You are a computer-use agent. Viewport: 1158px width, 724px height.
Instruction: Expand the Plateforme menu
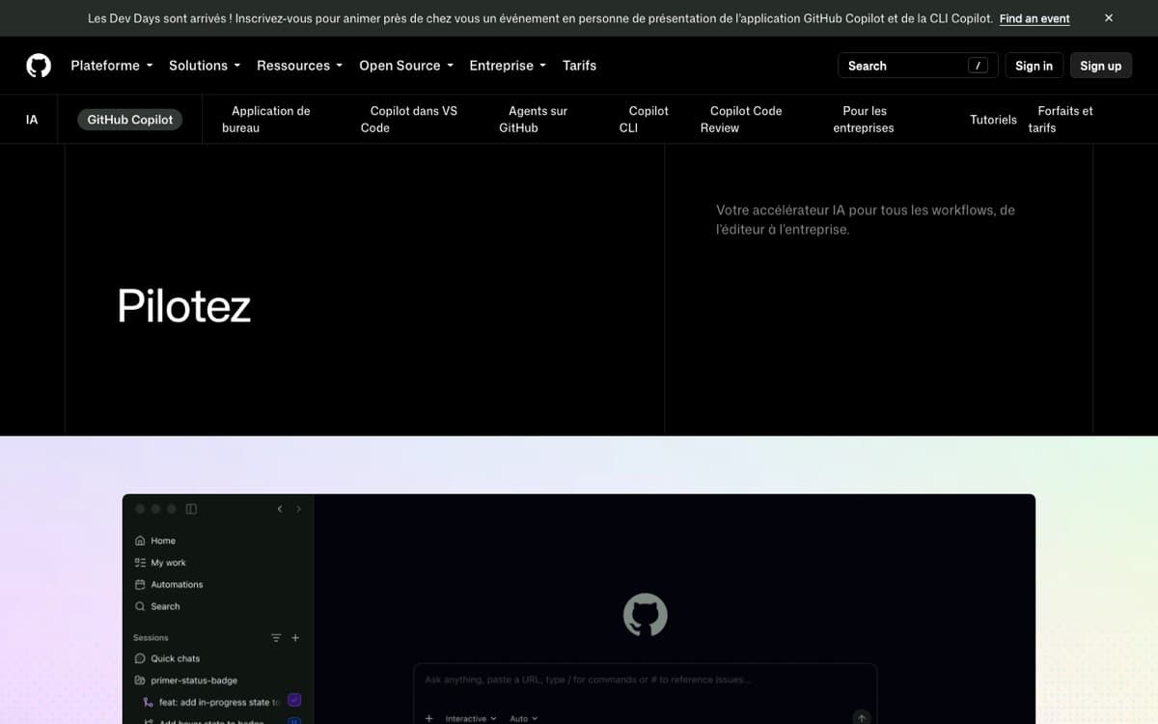tap(112, 66)
